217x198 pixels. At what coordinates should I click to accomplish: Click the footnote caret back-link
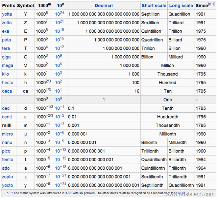[12, 193]
